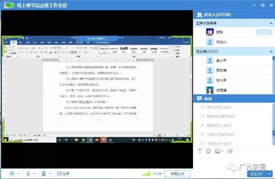275x179 pixels.
Task: Click the audience list vertical scrollbar
Action: point(274,75)
